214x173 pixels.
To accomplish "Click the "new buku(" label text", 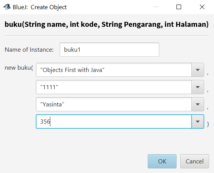I will click(x=19, y=68).
